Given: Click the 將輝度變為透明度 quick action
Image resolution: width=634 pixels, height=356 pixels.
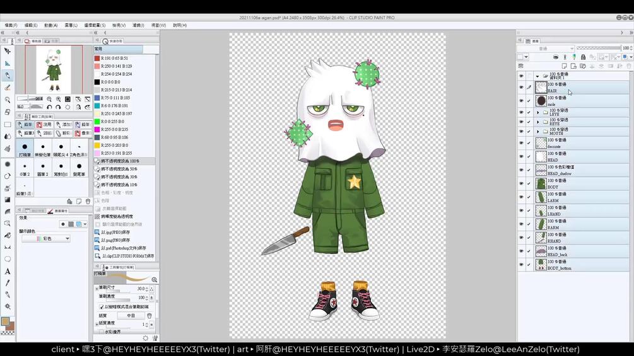Looking at the screenshot, I should (x=124, y=216).
